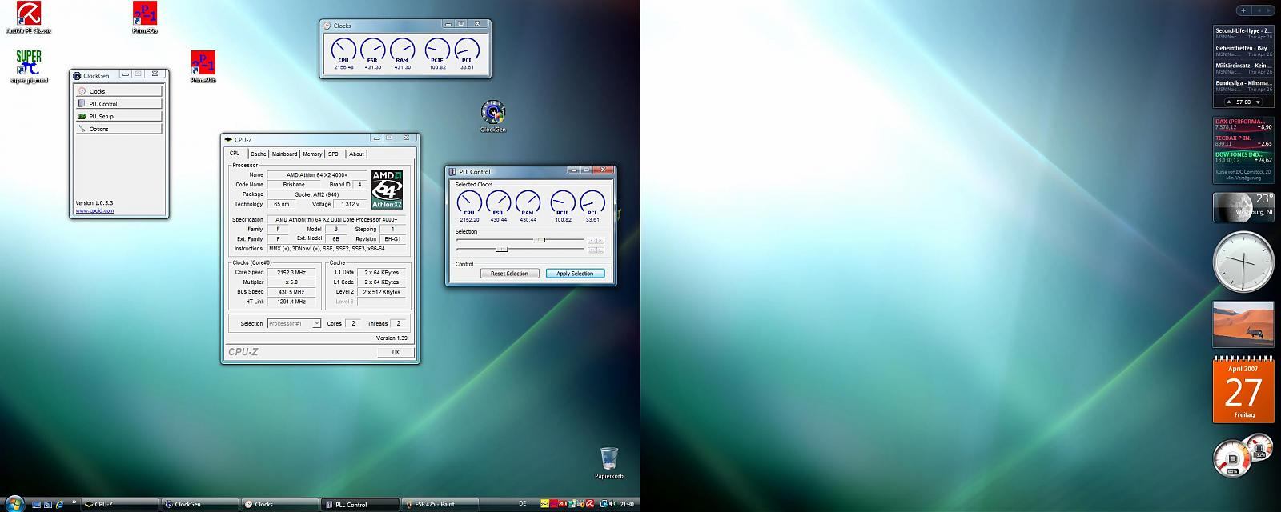Switch to Clocks taskbar button
Screen dimensions: 1281x512
280,505
